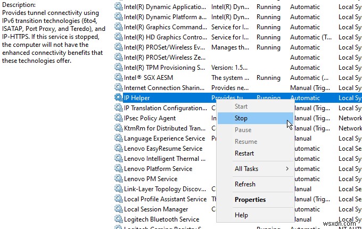Click gear icon for KtmRm for Distributed Tran service
362x229 pixels.
point(118,128)
